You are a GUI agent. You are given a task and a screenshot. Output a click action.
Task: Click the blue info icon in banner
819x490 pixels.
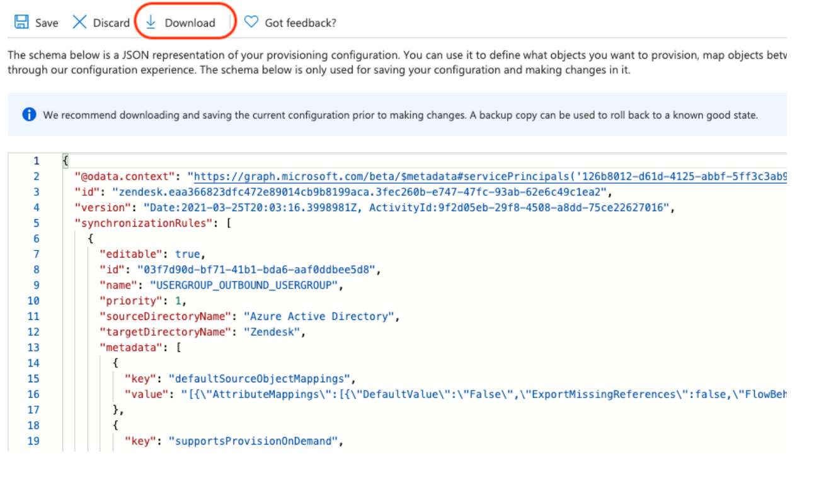(29, 115)
